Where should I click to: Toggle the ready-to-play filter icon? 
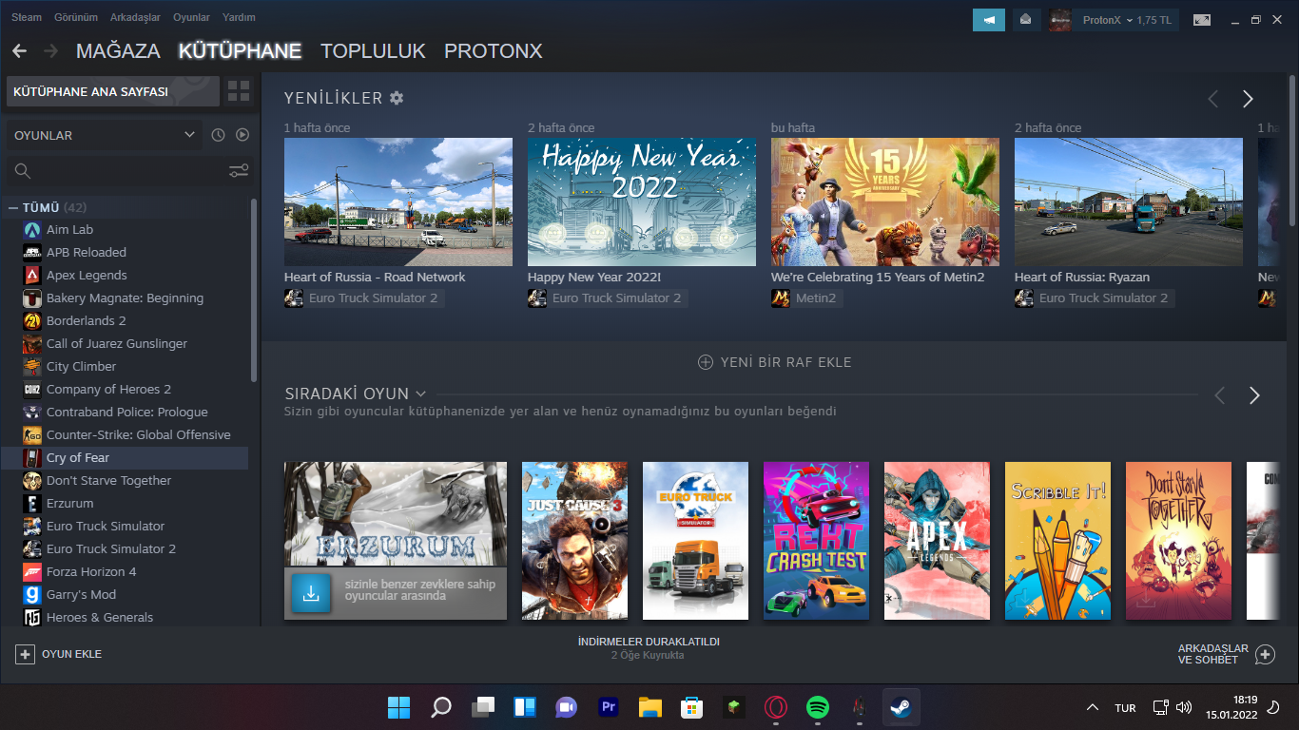(x=242, y=135)
